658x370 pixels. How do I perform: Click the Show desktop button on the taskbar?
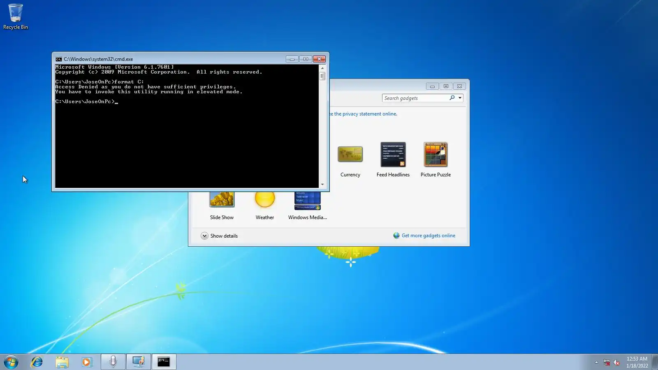click(x=655, y=362)
